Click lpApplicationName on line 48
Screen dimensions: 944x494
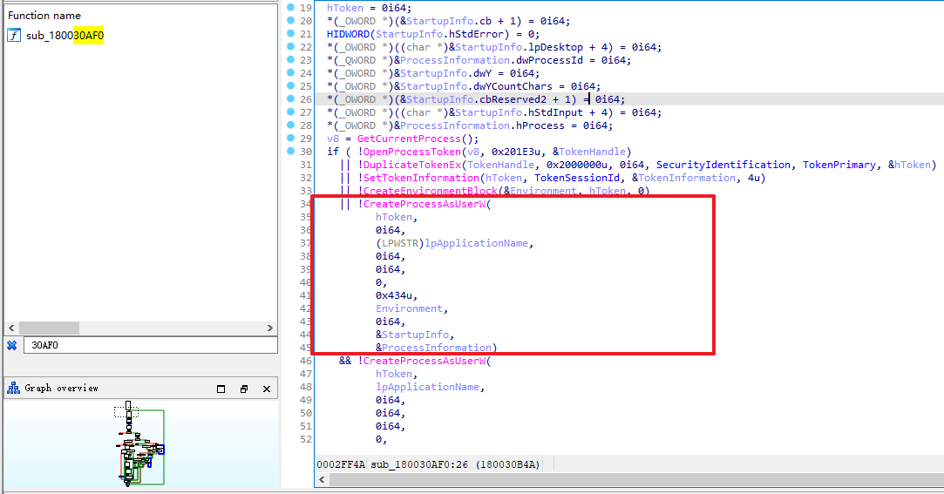point(427,387)
